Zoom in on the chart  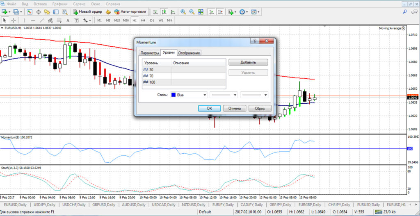[x=183, y=12]
